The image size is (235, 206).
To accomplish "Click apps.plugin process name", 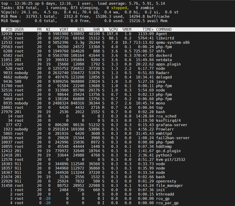I will tap(168, 64).
